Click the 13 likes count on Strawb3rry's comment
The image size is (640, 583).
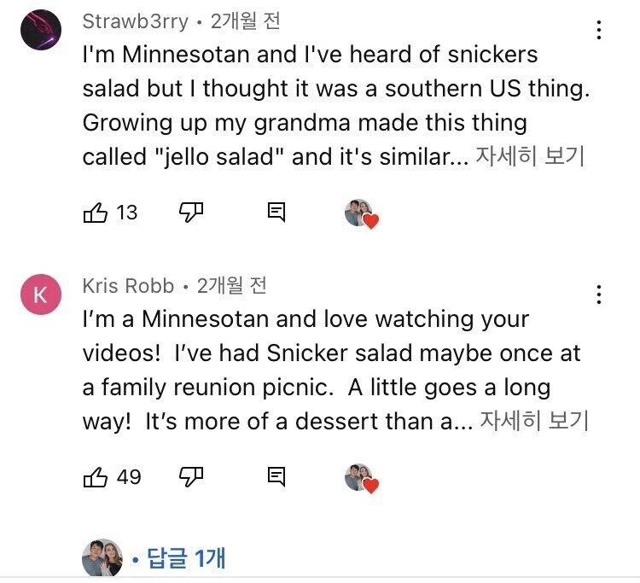pos(127,213)
